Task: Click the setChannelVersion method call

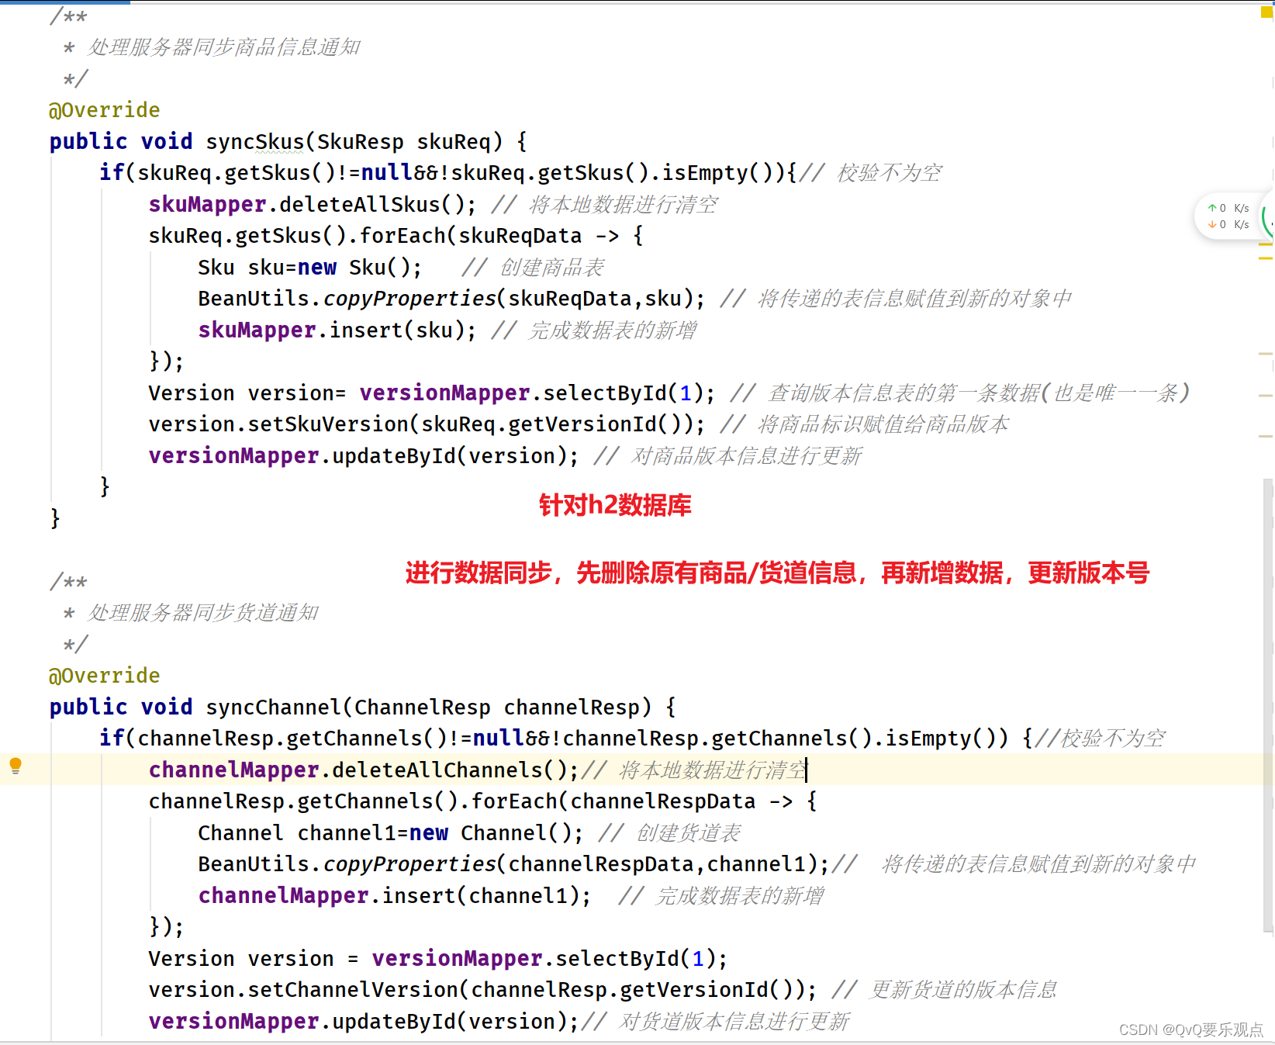Action: coord(354,990)
